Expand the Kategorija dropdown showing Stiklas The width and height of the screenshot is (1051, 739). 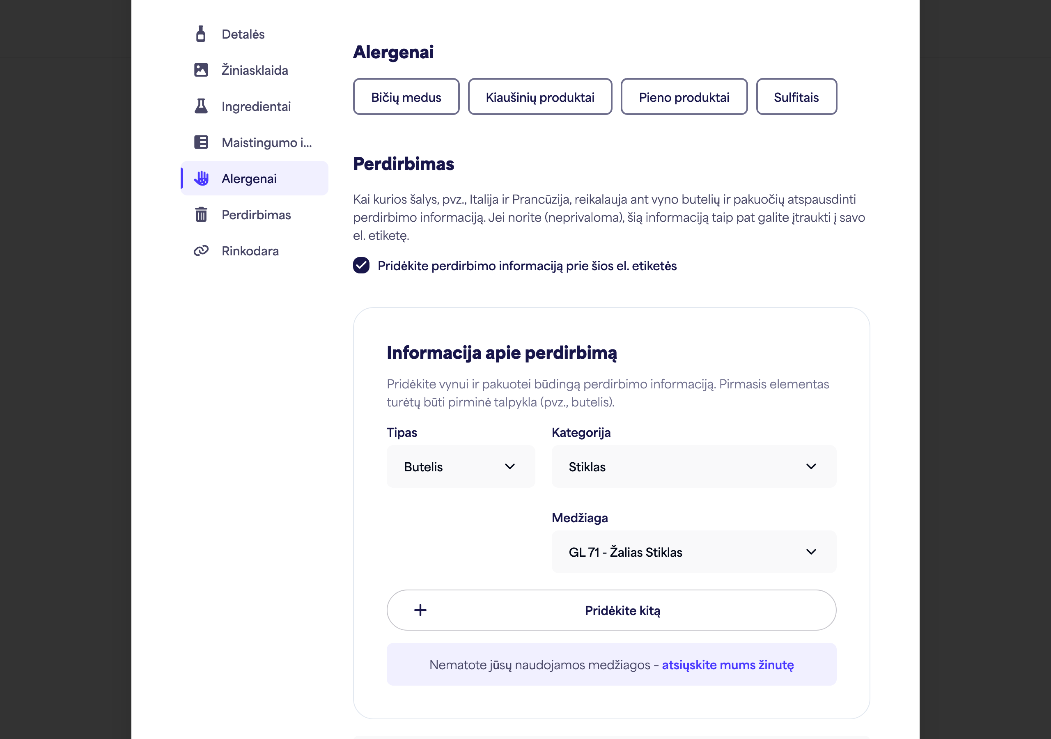pos(693,466)
